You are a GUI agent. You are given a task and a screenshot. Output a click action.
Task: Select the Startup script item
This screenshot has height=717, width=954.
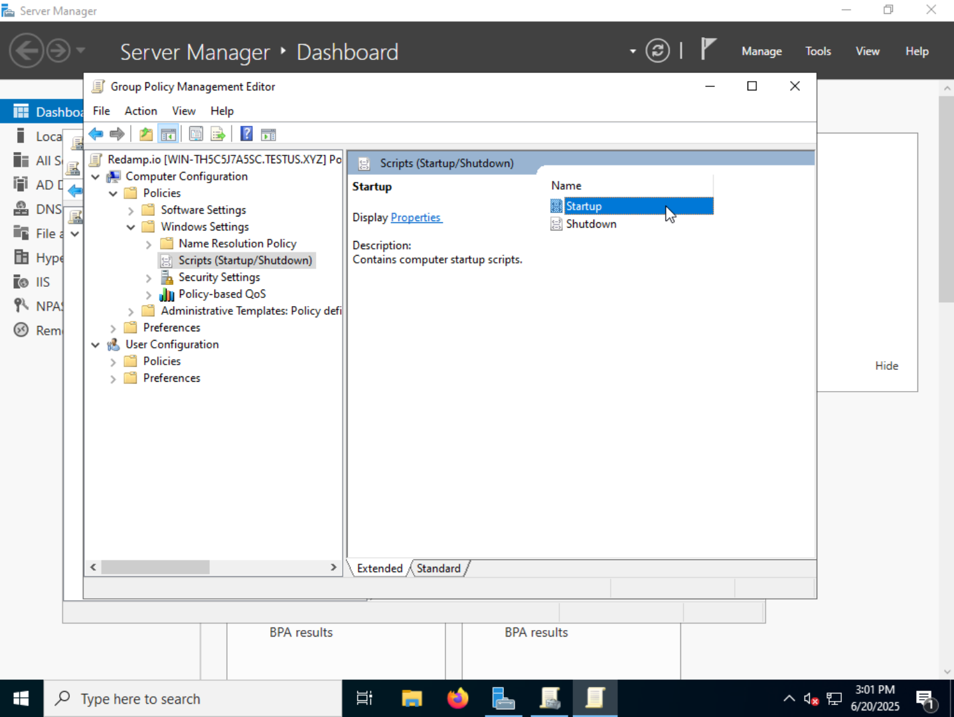[631, 206]
